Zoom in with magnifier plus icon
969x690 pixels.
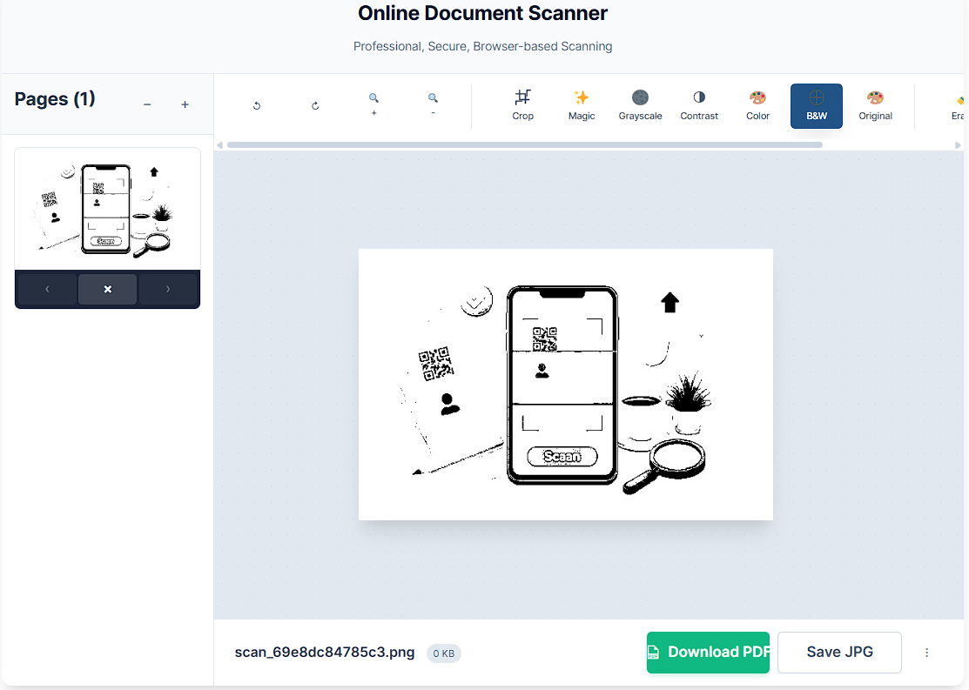tap(373, 105)
